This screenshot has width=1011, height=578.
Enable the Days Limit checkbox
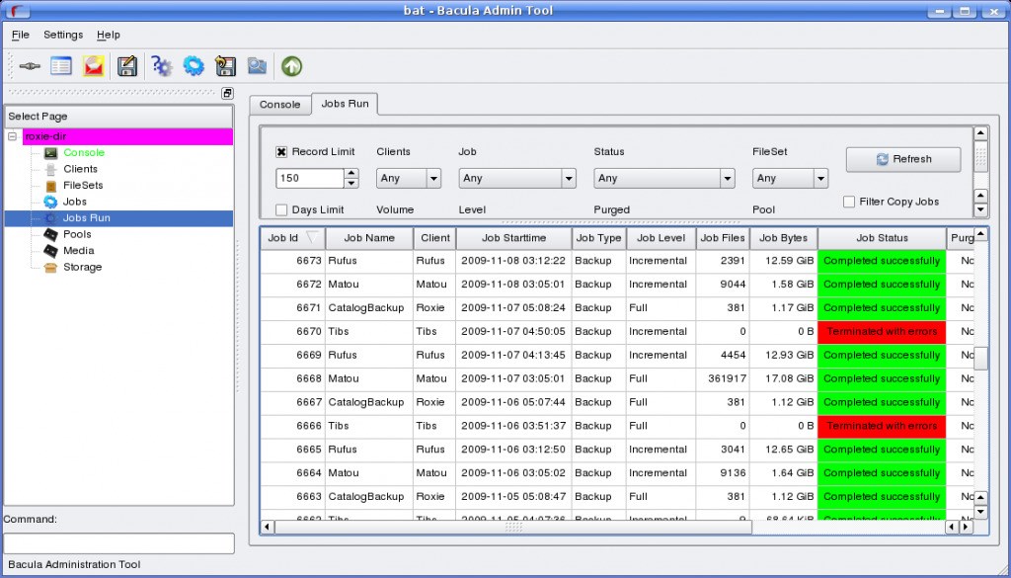(x=281, y=210)
